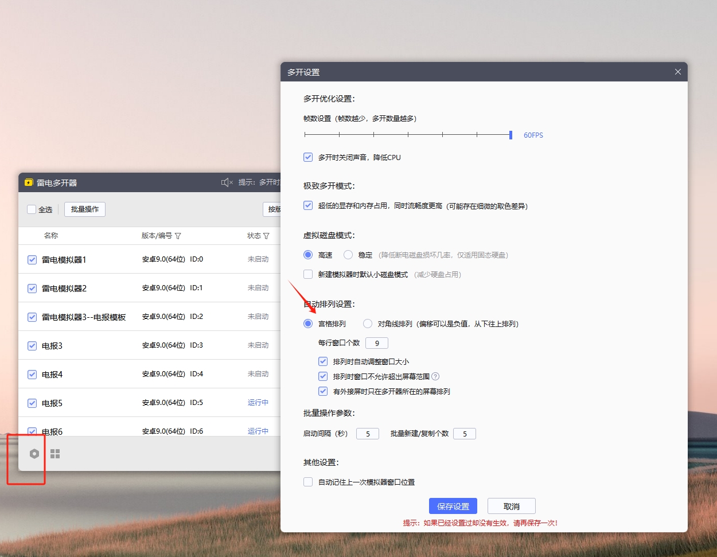Click 取消 button
This screenshot has width=717, height=557.
(511, 506)
